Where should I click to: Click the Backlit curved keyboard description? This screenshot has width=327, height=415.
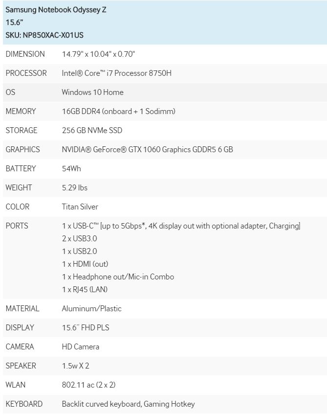[128, 404]
